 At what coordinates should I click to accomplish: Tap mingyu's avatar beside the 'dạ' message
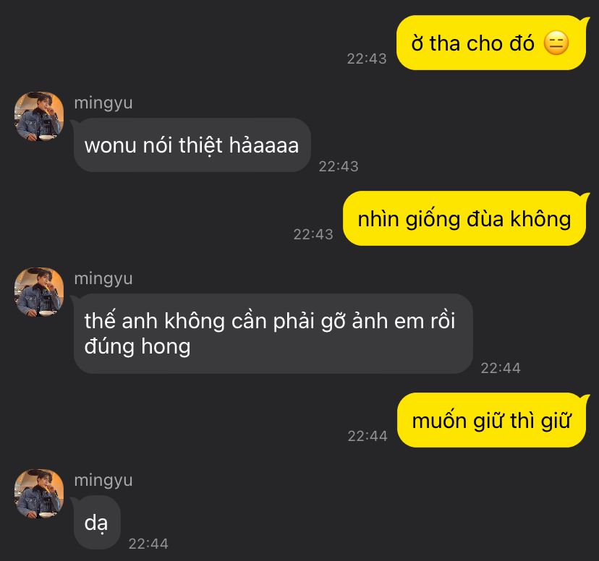tap(39, 494)
